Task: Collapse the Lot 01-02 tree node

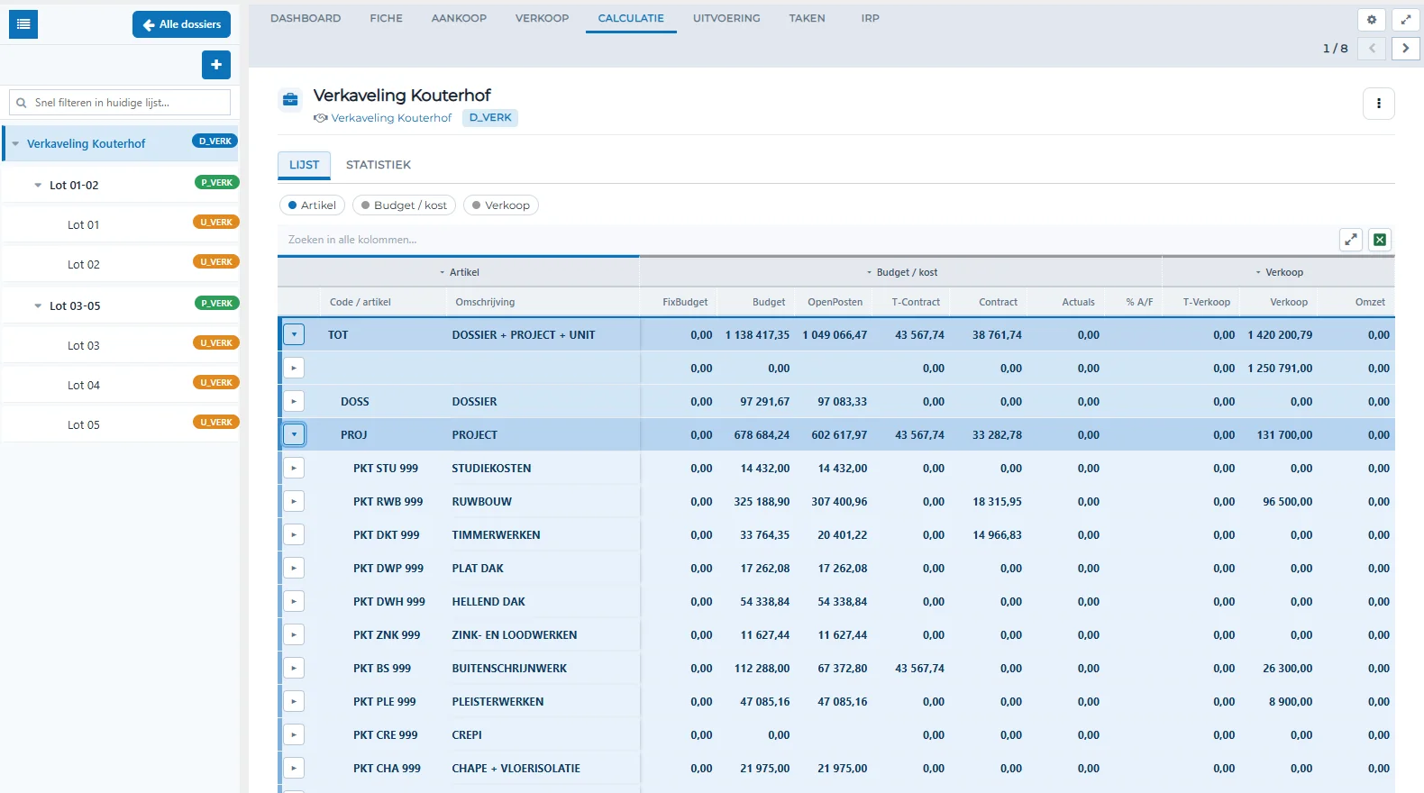Action: pos(38,186)
